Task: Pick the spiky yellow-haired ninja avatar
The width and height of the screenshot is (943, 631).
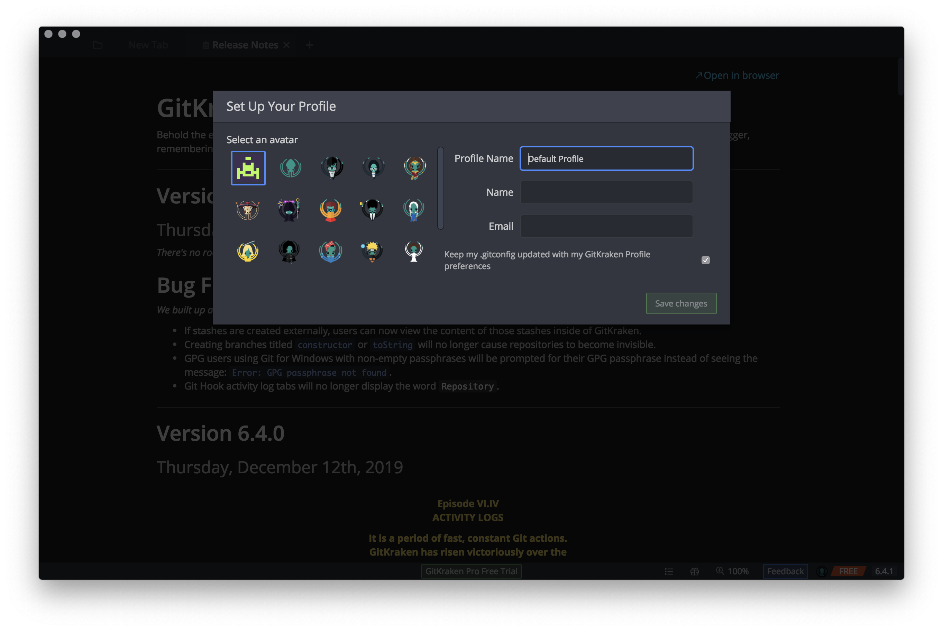Action: pyautogui.click(x=372, y=252)
